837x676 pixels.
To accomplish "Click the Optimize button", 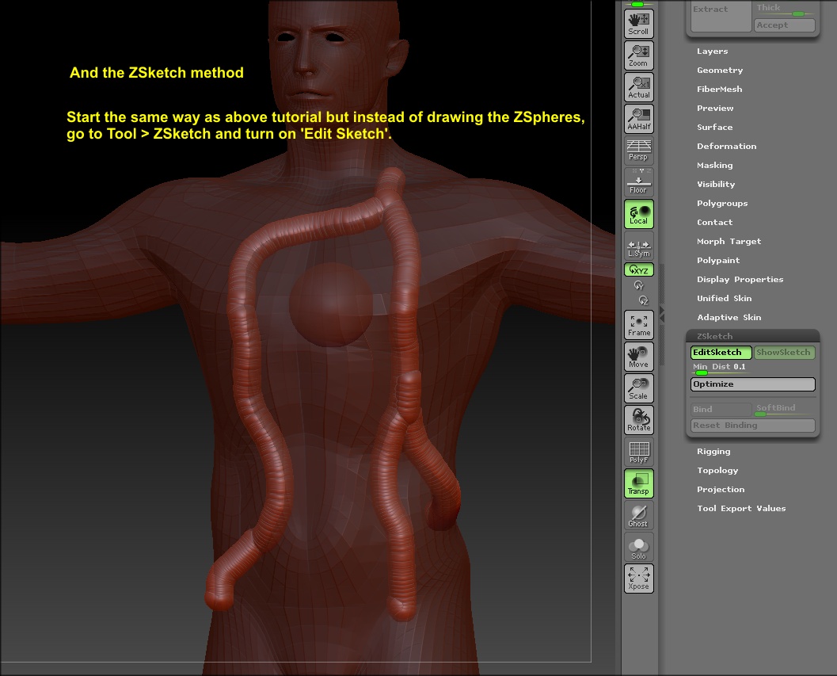I will (x=752, y=384).
